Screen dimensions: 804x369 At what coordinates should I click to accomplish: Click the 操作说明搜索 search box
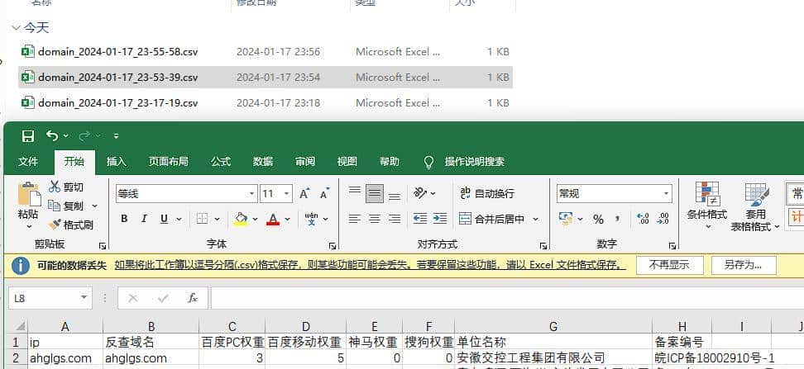474,162
